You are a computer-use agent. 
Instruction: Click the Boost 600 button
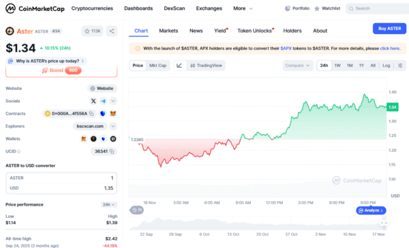pos(61,70)
